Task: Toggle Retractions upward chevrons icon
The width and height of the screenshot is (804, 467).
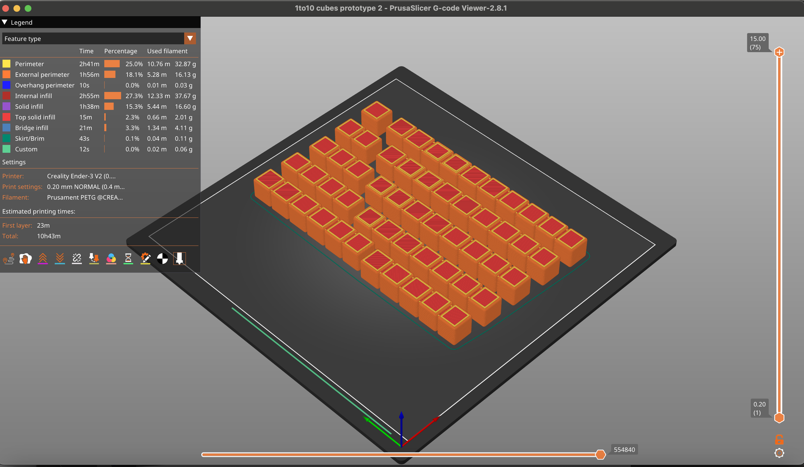Action: coord(43,258)
